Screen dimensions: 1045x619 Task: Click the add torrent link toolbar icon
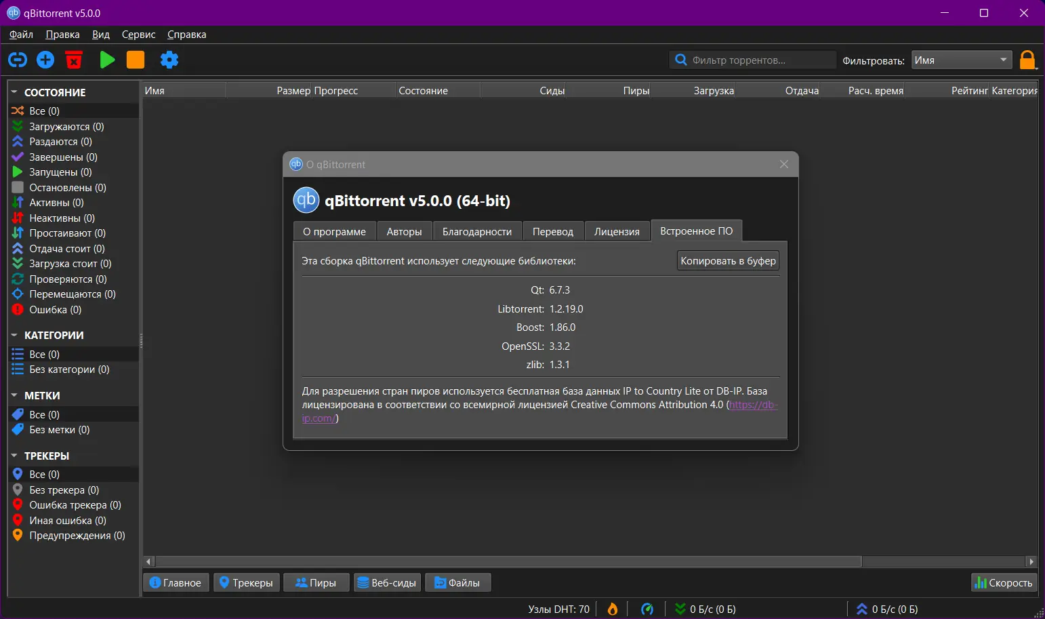pos(18,60)
